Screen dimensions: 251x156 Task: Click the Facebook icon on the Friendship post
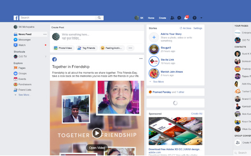[54, 60]
